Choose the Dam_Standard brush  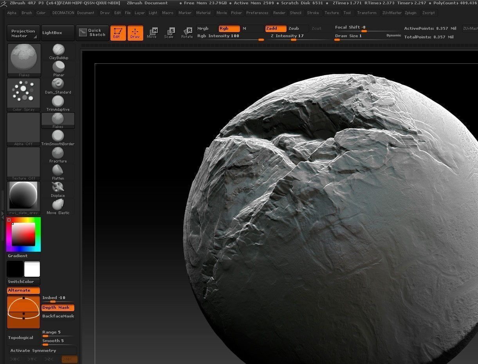coord(58,84)
